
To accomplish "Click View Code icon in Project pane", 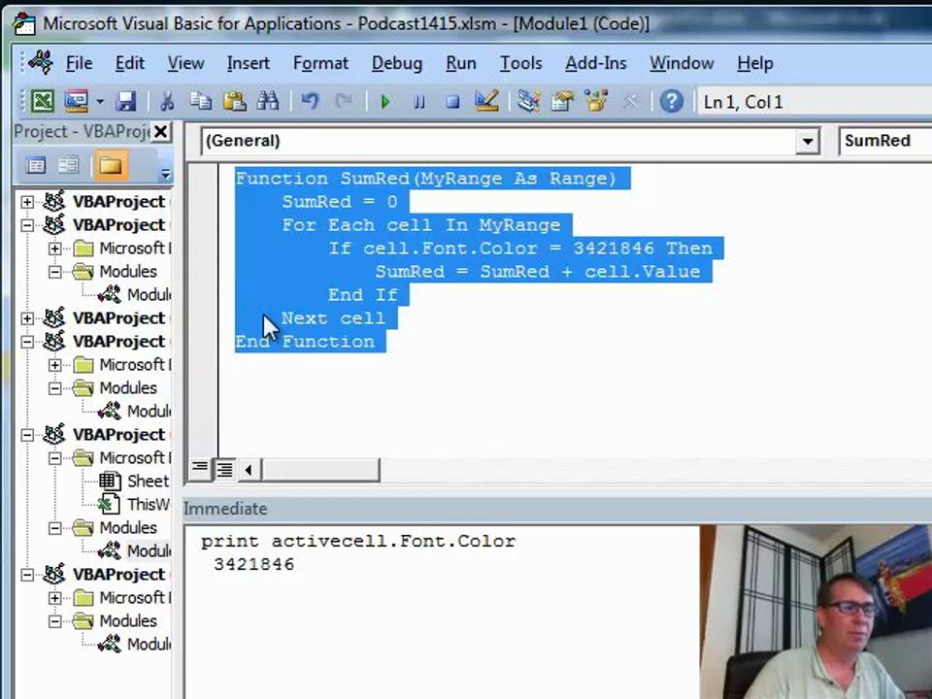I will pos(35,165).
